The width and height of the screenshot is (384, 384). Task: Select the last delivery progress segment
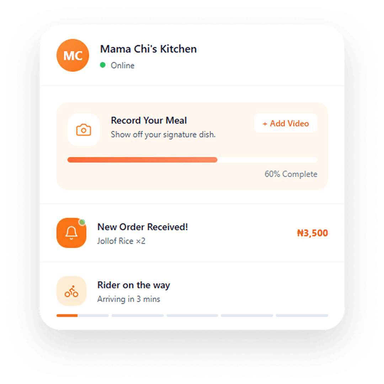(x=302, y=316)
